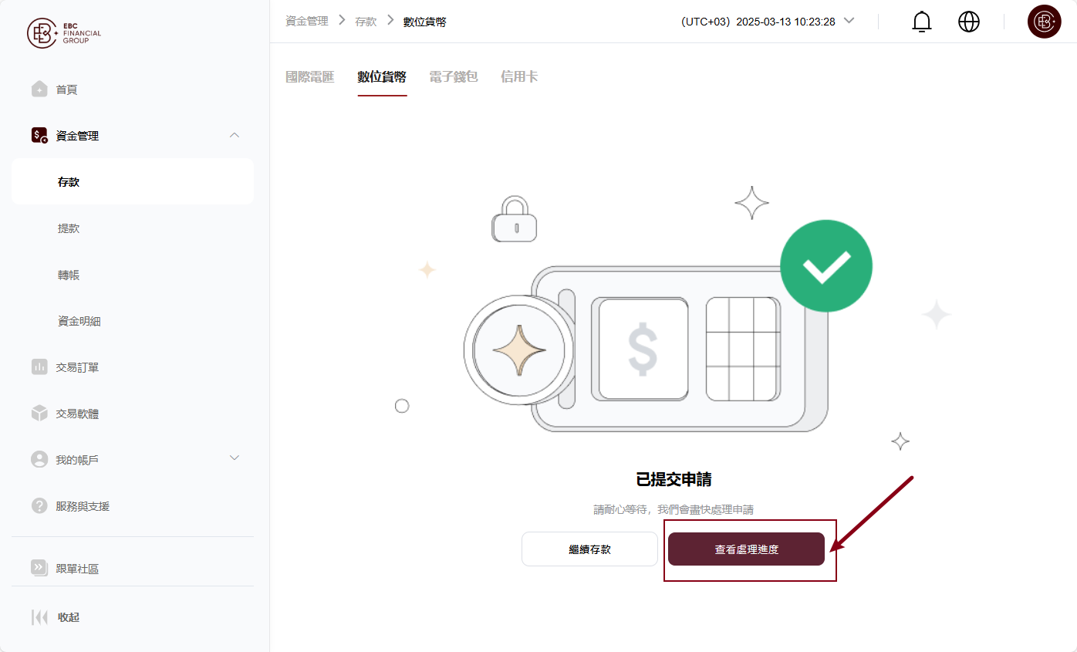Viewport: 1077px width, 652px height.
Task: Collapse the 資金管理 section chevron
Action: [235, 136]
